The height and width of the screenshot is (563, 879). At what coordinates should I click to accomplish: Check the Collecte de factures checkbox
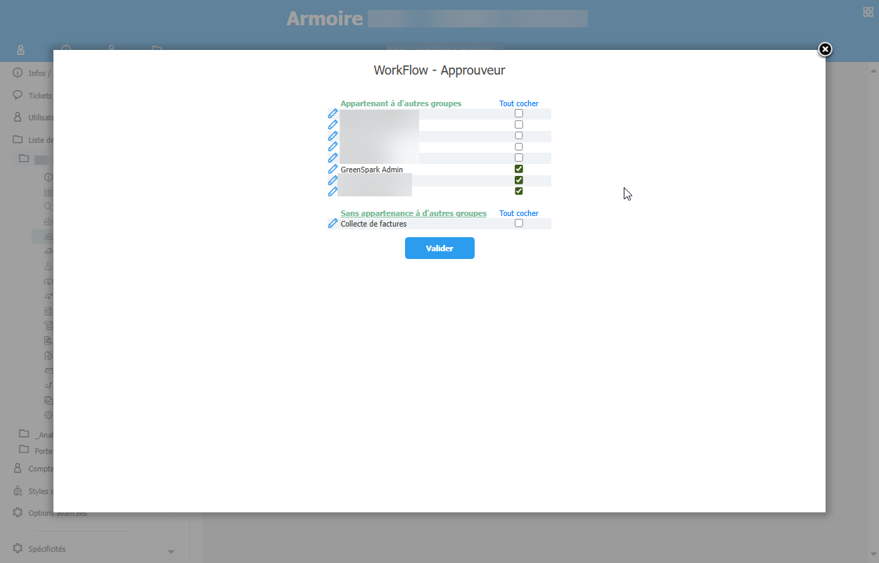519,223
